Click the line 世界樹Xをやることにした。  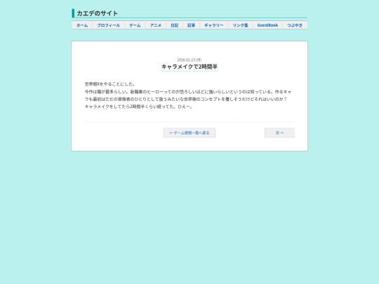click(110, 84)
